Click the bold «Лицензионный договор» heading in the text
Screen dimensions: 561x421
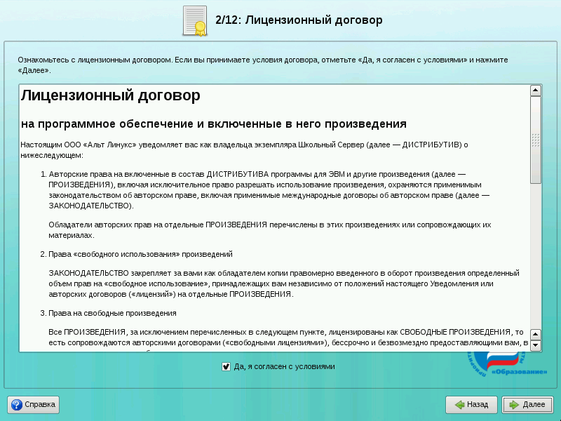[x=111, y=95]
